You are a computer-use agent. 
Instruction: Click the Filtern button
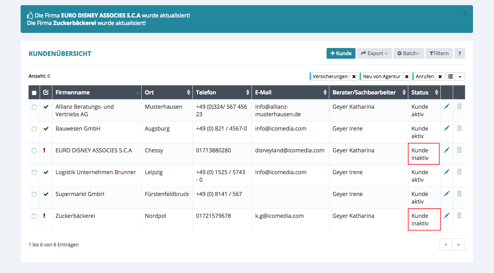(x=438, y=54)
